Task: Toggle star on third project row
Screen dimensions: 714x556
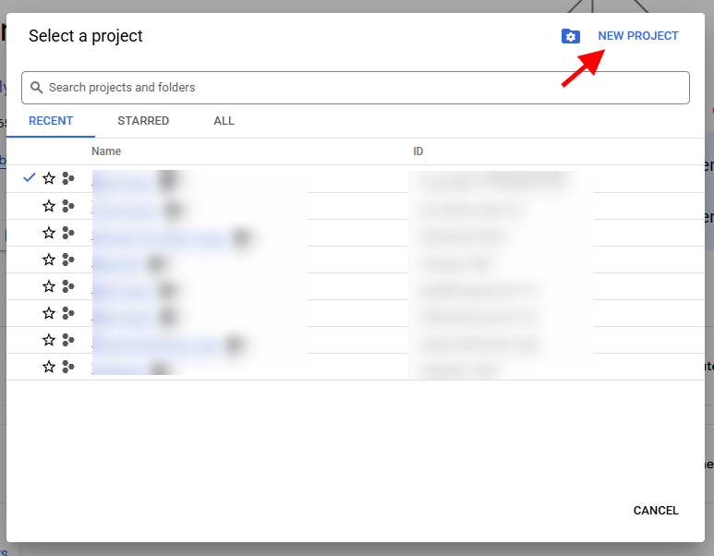Action: (x=49, y=233)
